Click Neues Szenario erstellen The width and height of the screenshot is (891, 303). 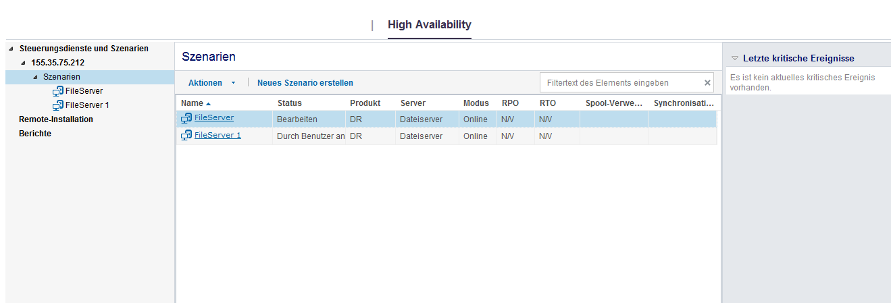(x=305, y=83)
